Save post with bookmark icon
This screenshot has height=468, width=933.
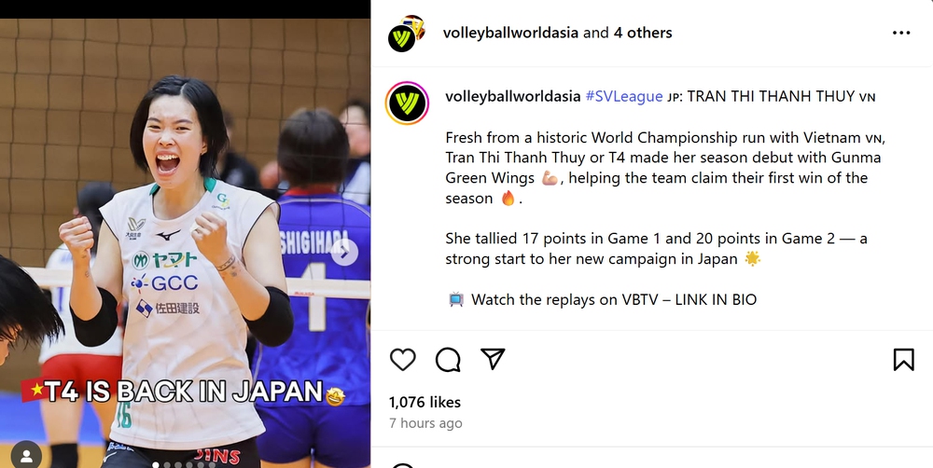click(903, 359)
